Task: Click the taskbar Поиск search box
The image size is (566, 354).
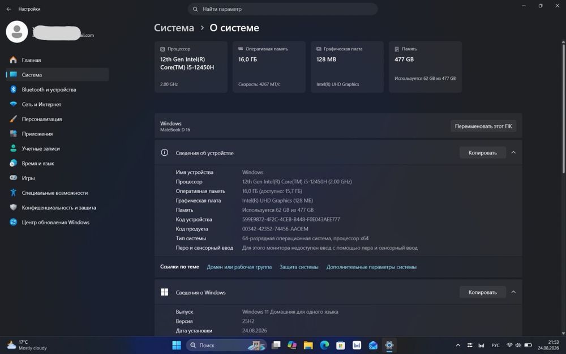Action: click(x=227, y=346)
